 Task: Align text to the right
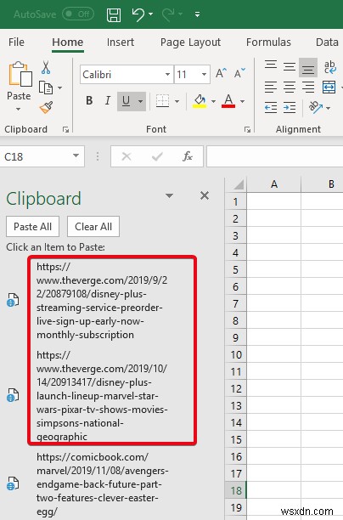[308, 88]
